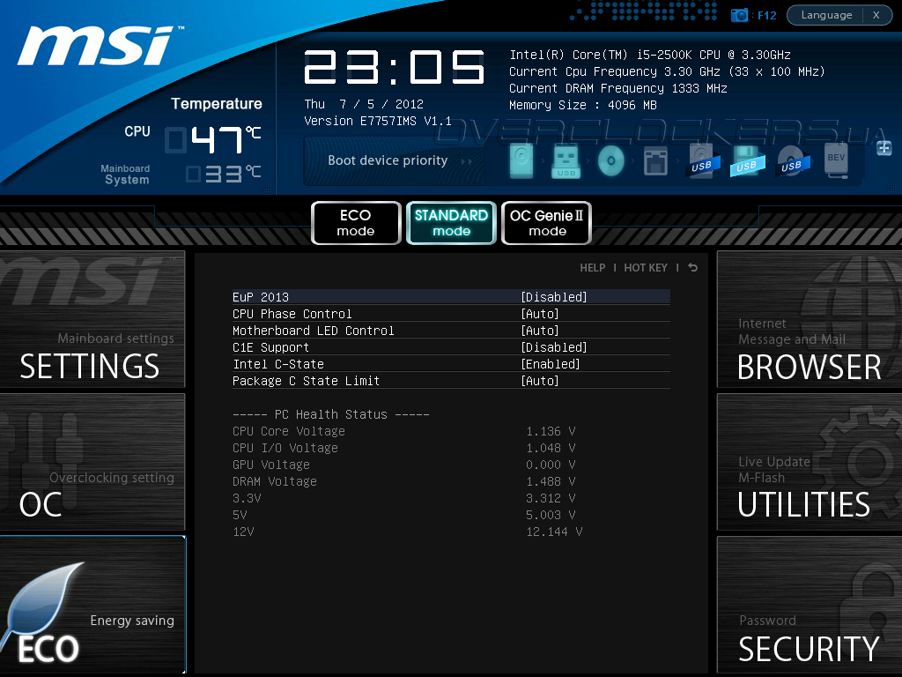
Task: Click the CPU Core Voltage 1.136 V value
Action: point(551,431)
